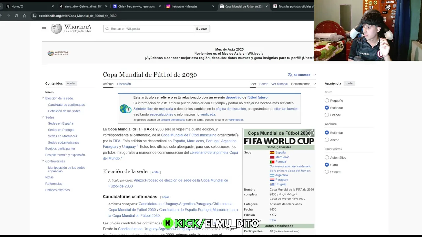Go to the browser home page icon
Screen dimensions: 422x237
[24, 16]
